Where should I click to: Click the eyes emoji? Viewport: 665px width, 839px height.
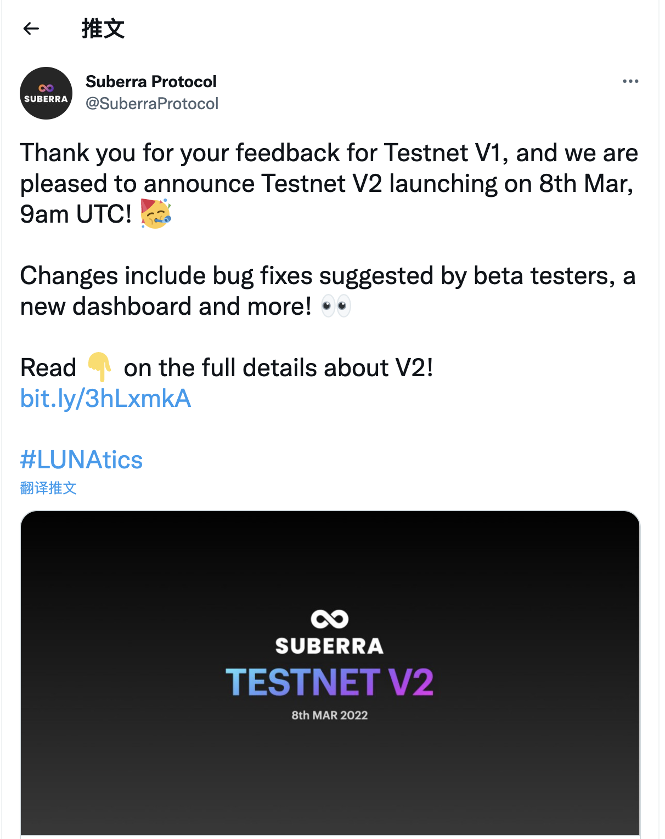tap(336, 306)
